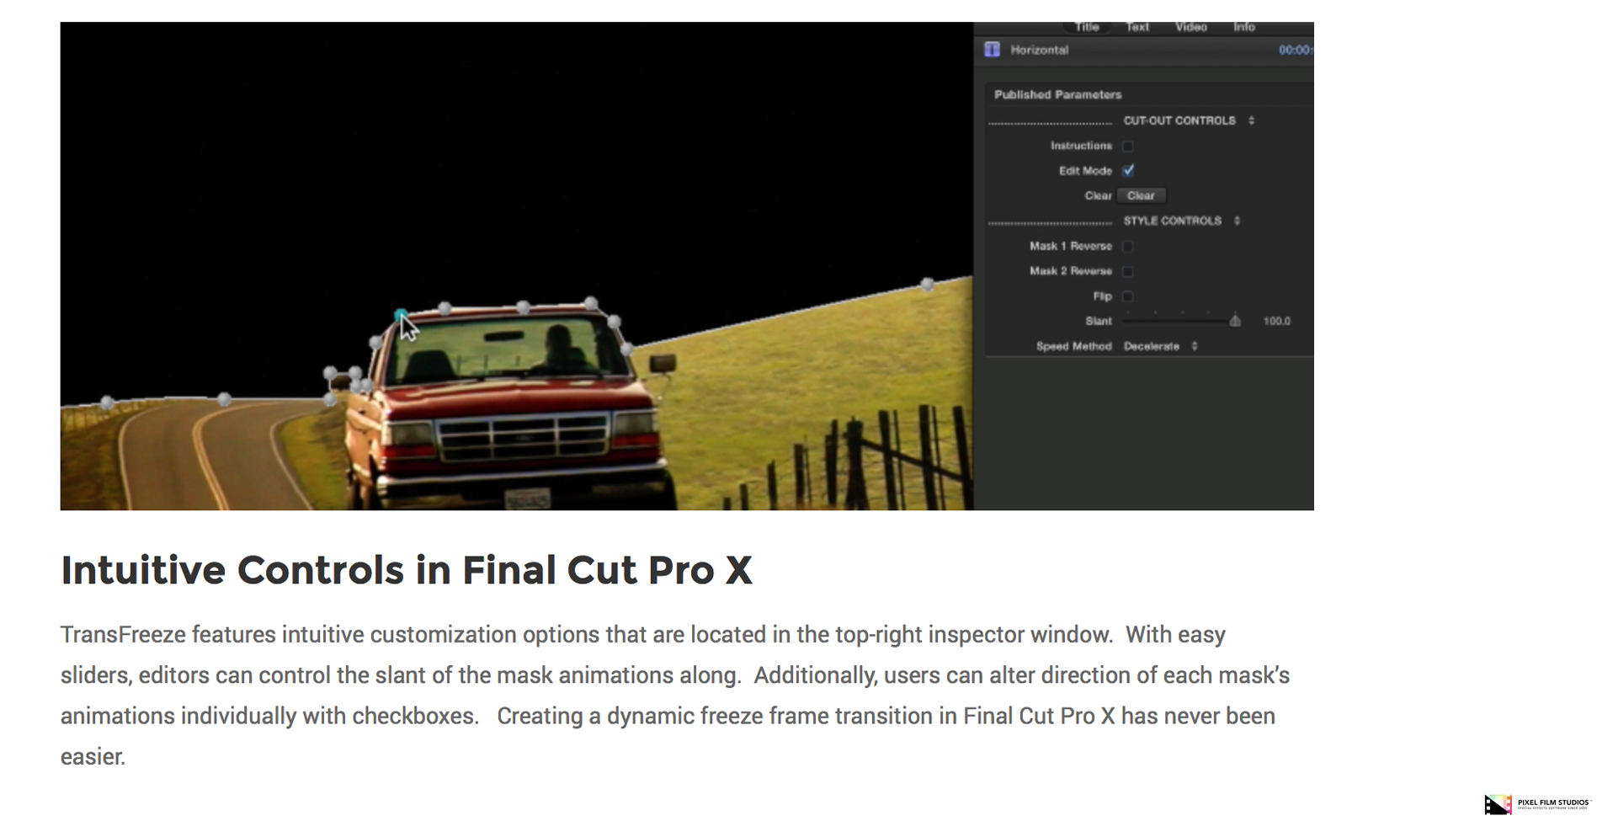Open the Video inspector tab
Screen dimensions: 1613x837
tap(1190, 27)
